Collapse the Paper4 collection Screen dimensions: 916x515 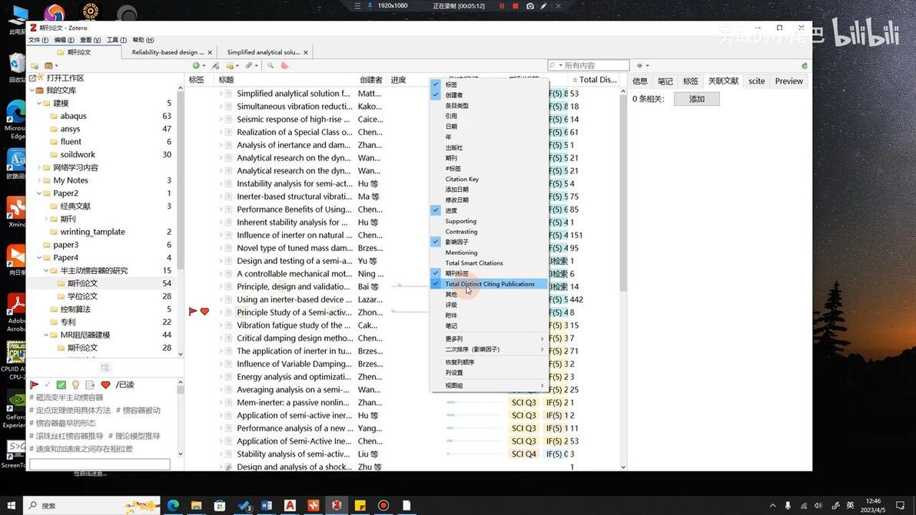coord(39,257)
